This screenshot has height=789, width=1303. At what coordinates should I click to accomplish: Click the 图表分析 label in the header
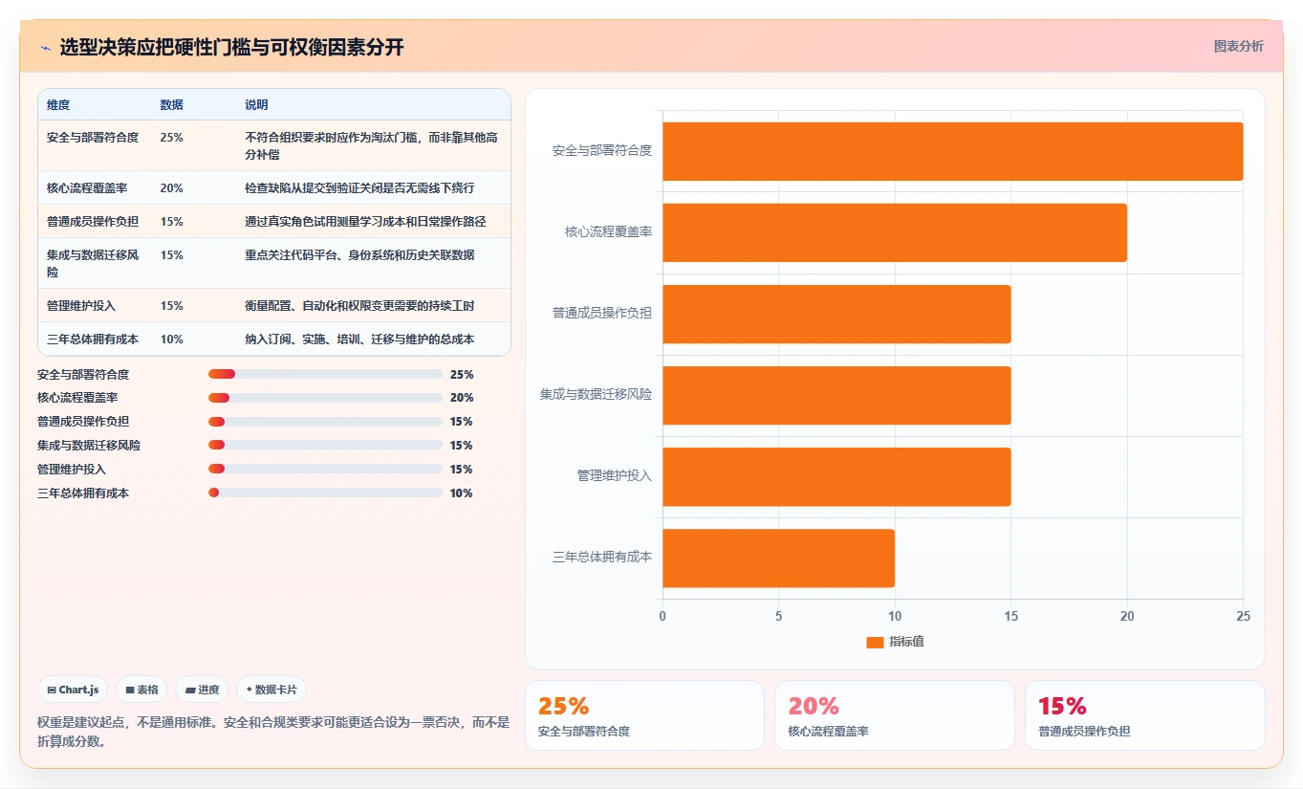(x=1238, y=46)
